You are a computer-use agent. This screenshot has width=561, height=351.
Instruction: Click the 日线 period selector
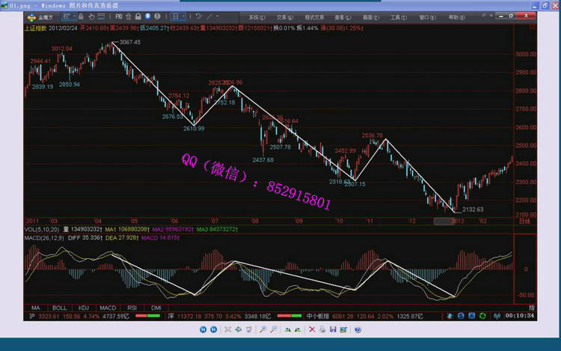pos(524,222)
